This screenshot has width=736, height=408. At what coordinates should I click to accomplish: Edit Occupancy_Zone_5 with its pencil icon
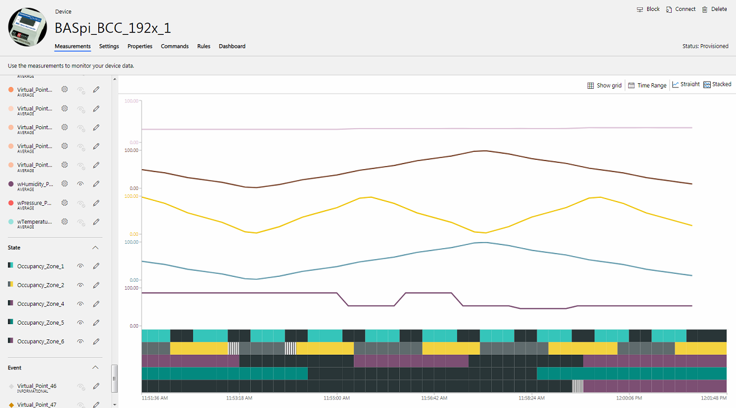96,322
